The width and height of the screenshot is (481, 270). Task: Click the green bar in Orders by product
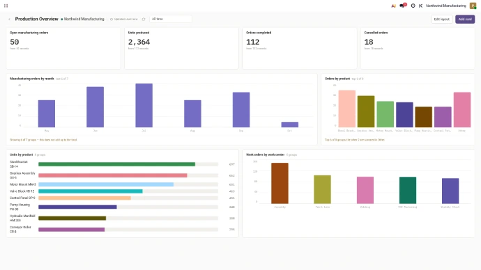click(x=385, y=114)
